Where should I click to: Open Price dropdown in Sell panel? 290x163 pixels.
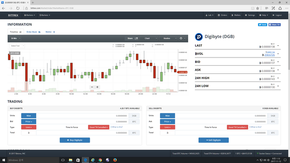coord(167,122)
